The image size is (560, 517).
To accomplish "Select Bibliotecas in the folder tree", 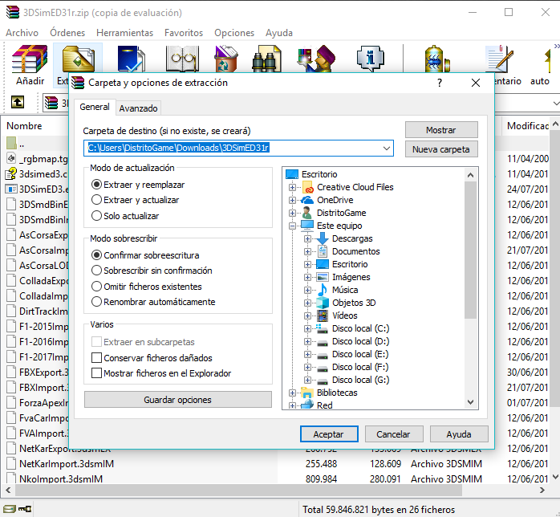I will (x=337, y=393).
